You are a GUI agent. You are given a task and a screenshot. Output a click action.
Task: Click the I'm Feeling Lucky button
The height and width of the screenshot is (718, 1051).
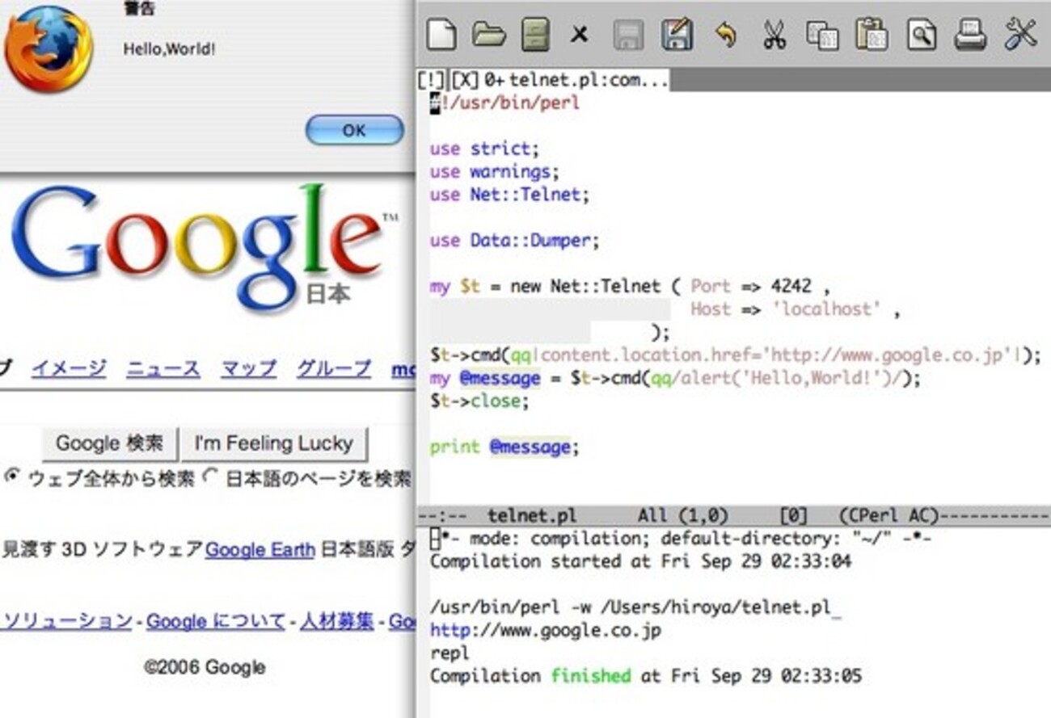[x=273, y=443]
